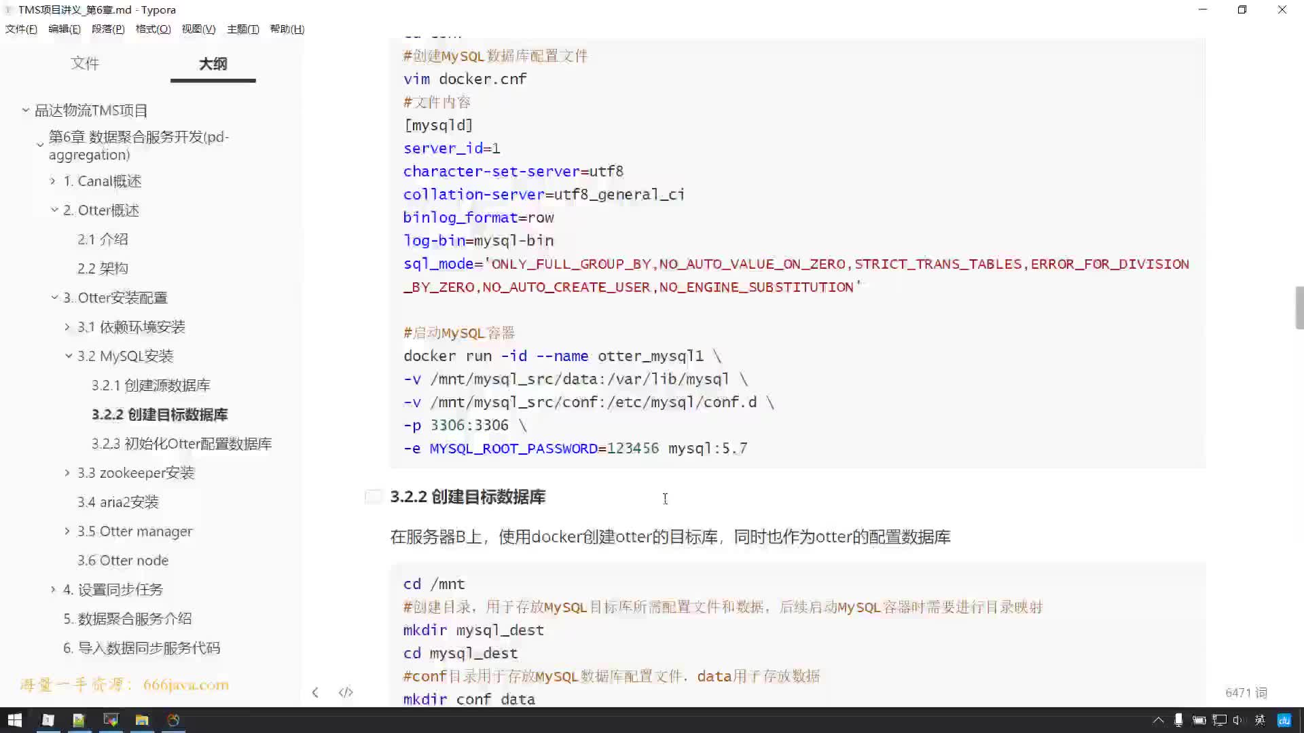The width and height of the screenshot is (1304, 733).
Task: Open the 格式 menu
Action: click(x=153, y=29)
